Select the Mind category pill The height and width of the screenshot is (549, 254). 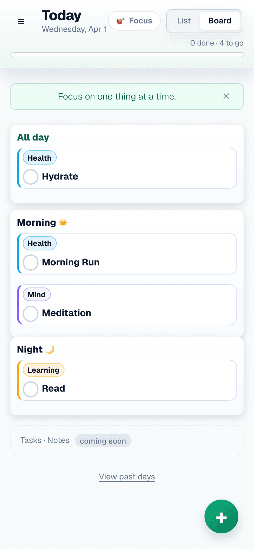[36, 294]
